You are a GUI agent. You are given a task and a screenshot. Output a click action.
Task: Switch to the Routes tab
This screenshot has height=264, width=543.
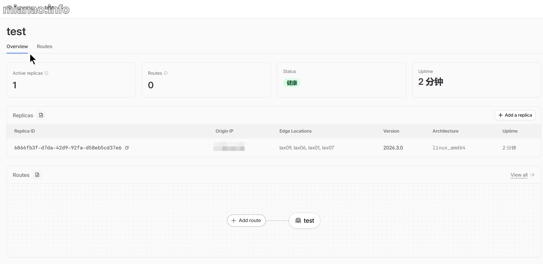tap(44, 47)
